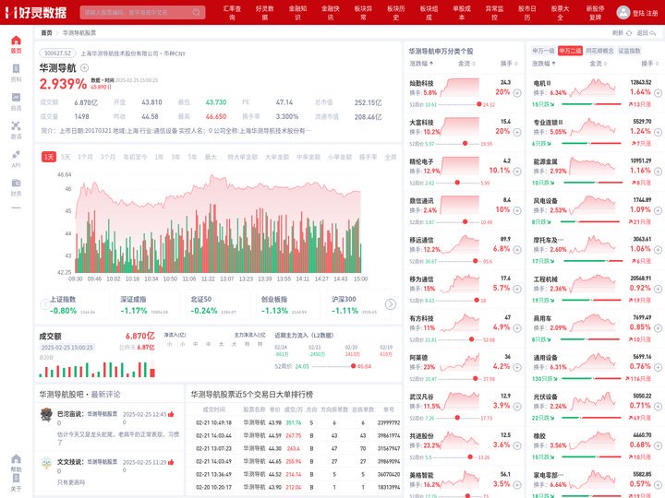Image resolution: width=665 pixels, height=498 pixels.
Task: Sort sector list by 换手
Action: click(650, 64)
